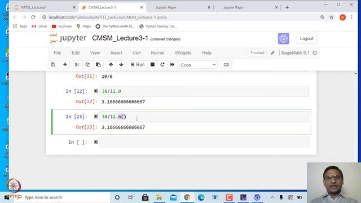Run cell In [23] with its run icon

(96, 117)
